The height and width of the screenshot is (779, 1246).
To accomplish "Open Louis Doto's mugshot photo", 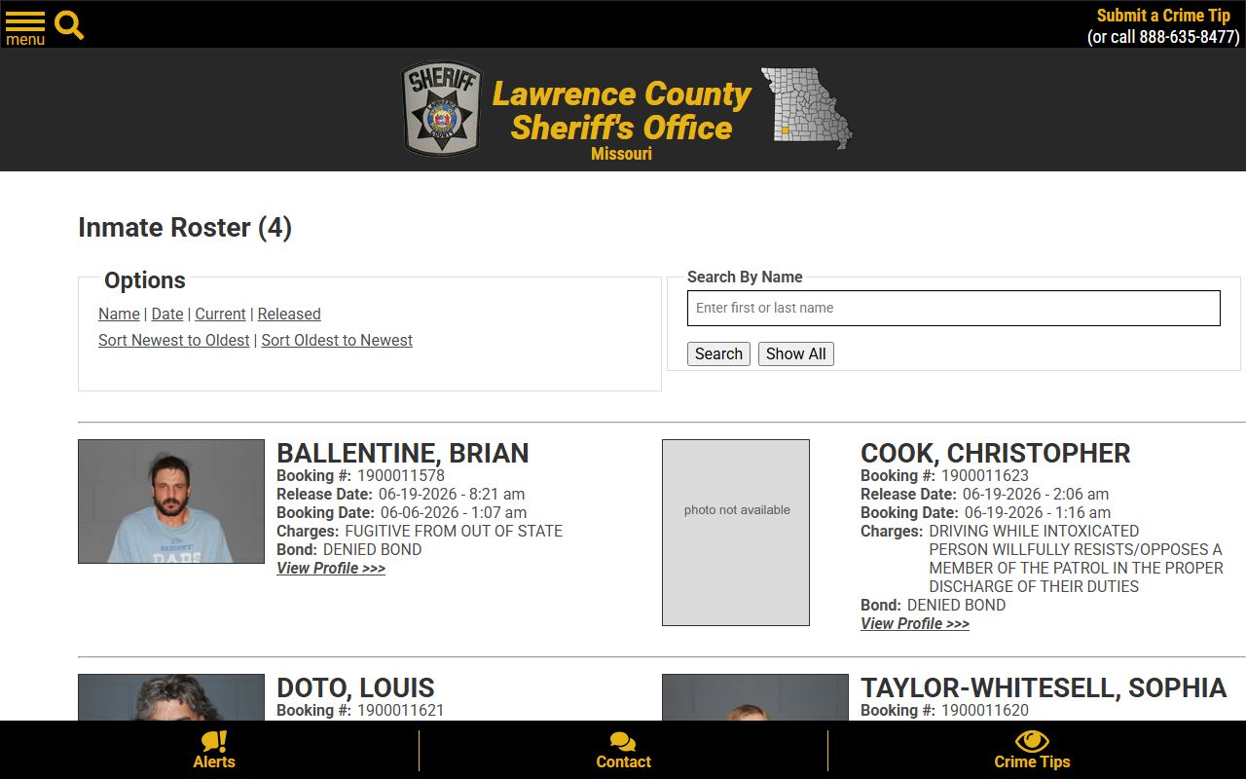I will click(171, 697).
